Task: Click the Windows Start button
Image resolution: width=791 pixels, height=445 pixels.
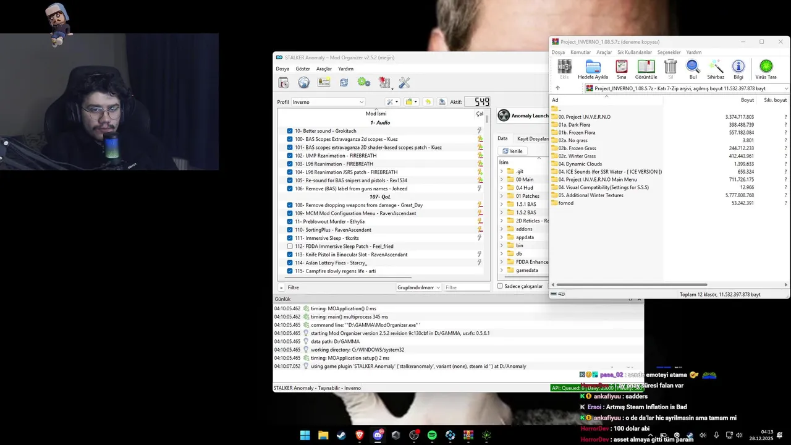Action: (x=305, y=435)
